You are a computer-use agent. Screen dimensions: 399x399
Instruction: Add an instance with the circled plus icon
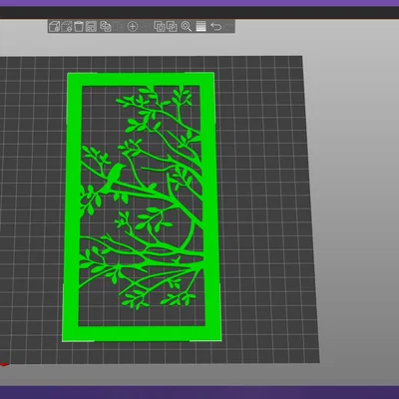click(x=133, y=26)
